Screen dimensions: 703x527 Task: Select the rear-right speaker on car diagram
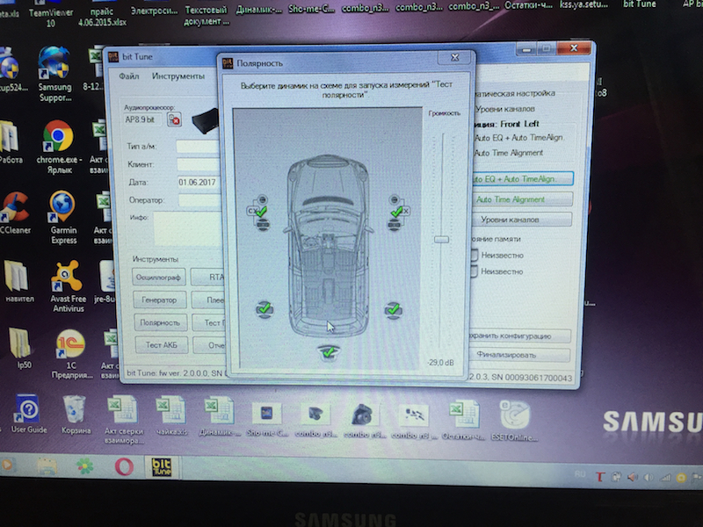click(393, 310)
